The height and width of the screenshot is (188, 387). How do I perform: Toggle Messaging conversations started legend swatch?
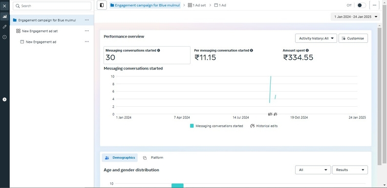(192, 126)
